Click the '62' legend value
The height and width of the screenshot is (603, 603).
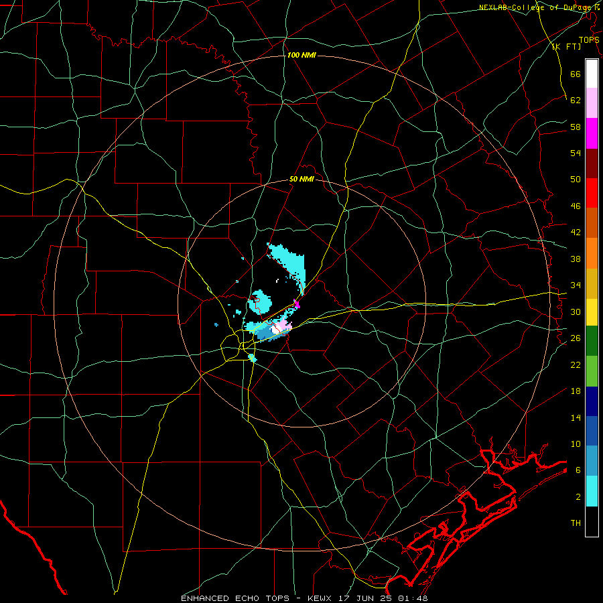coord(576,100)
